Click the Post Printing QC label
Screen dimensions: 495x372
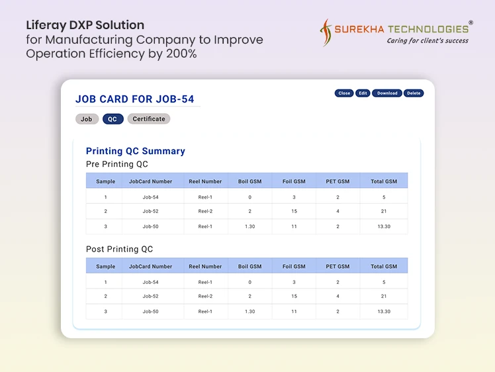click(119, 249)
